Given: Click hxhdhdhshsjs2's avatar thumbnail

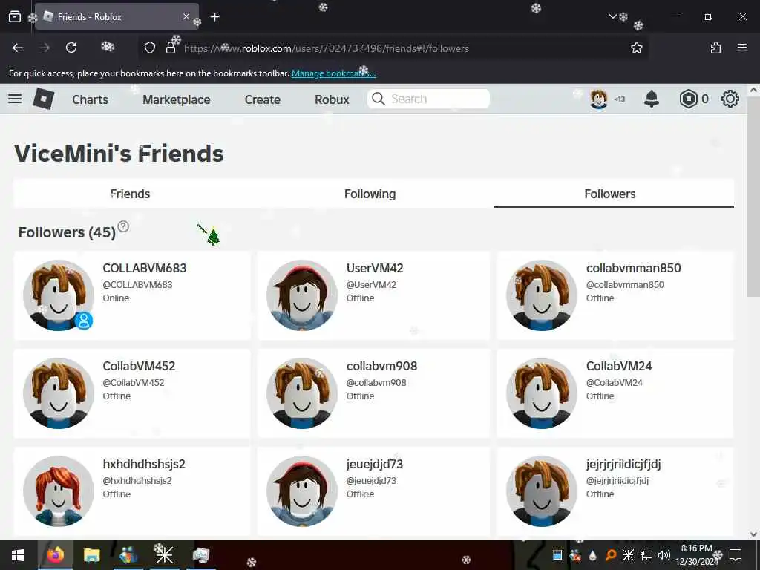Looking at the screenshot, I should [58, 491].
